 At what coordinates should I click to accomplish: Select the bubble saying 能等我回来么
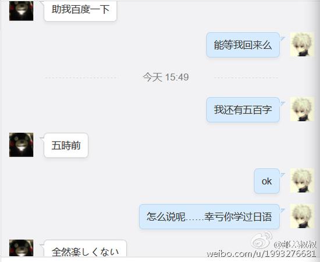243,45
